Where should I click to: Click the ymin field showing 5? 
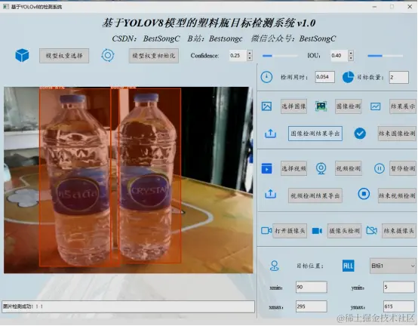[399, 287]
